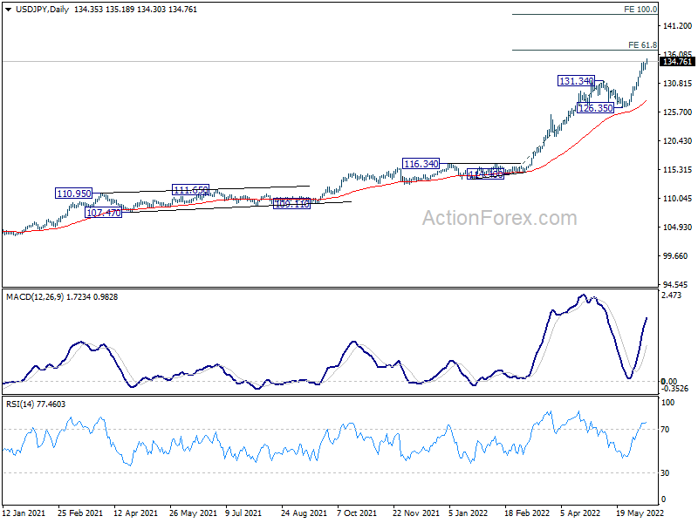The image size is (698, 523).
Task: Click the USDJPY,Daily chart title
Action: [x=35, y=7]
